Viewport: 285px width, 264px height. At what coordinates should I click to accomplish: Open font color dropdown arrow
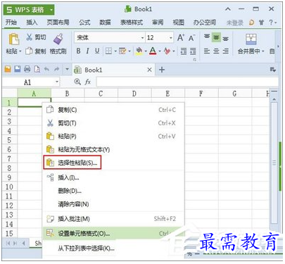[160, 51]
